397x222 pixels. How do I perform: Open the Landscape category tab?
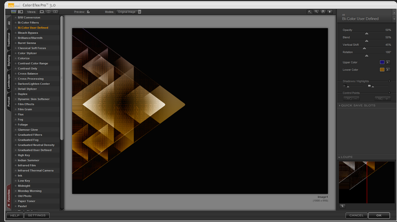[x=9, y=81]
